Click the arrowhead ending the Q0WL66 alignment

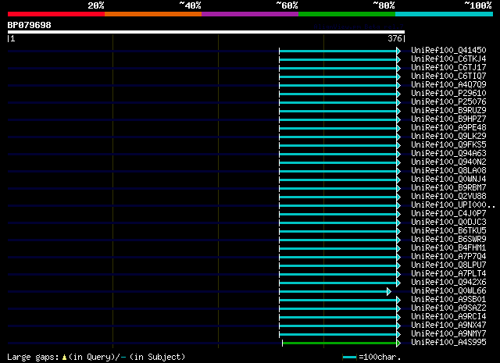pyautogui.click(x=389, y=292)
